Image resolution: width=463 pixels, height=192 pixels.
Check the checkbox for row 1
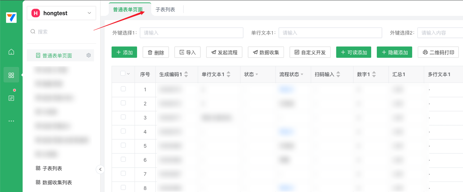[x=123, y=89]
